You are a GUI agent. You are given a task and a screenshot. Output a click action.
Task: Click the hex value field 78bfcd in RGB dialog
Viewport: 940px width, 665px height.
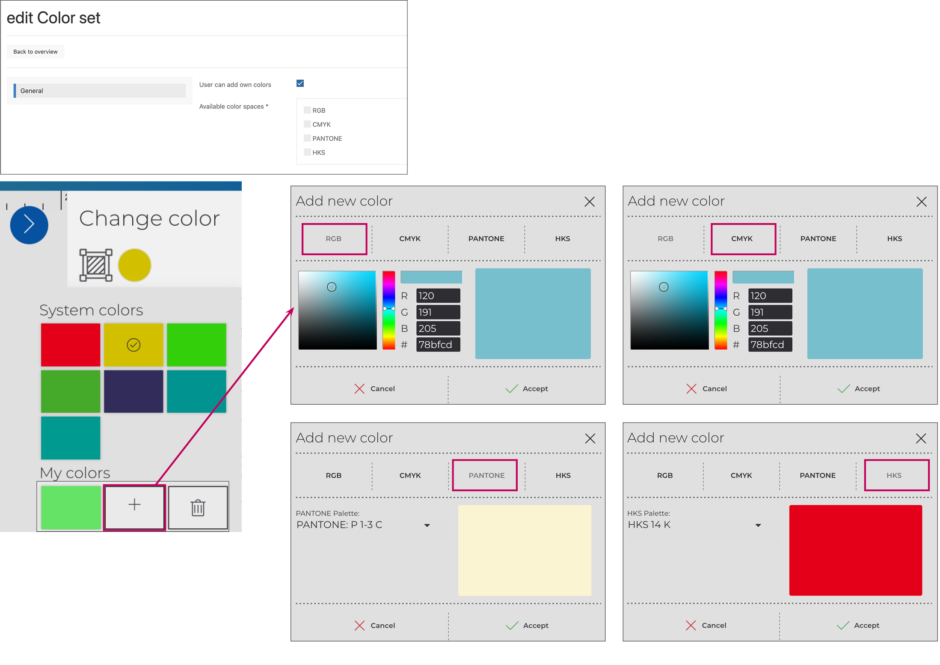tap(438, 345)
